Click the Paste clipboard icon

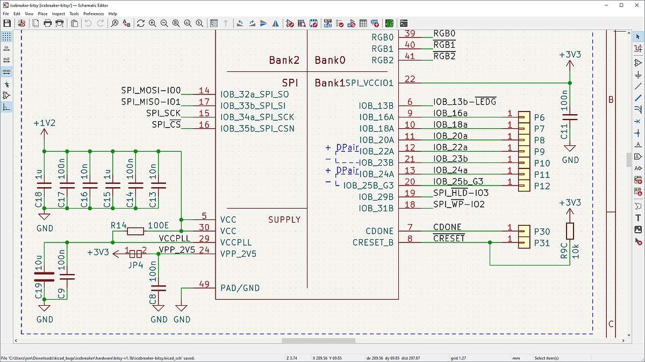pos(74,24)
